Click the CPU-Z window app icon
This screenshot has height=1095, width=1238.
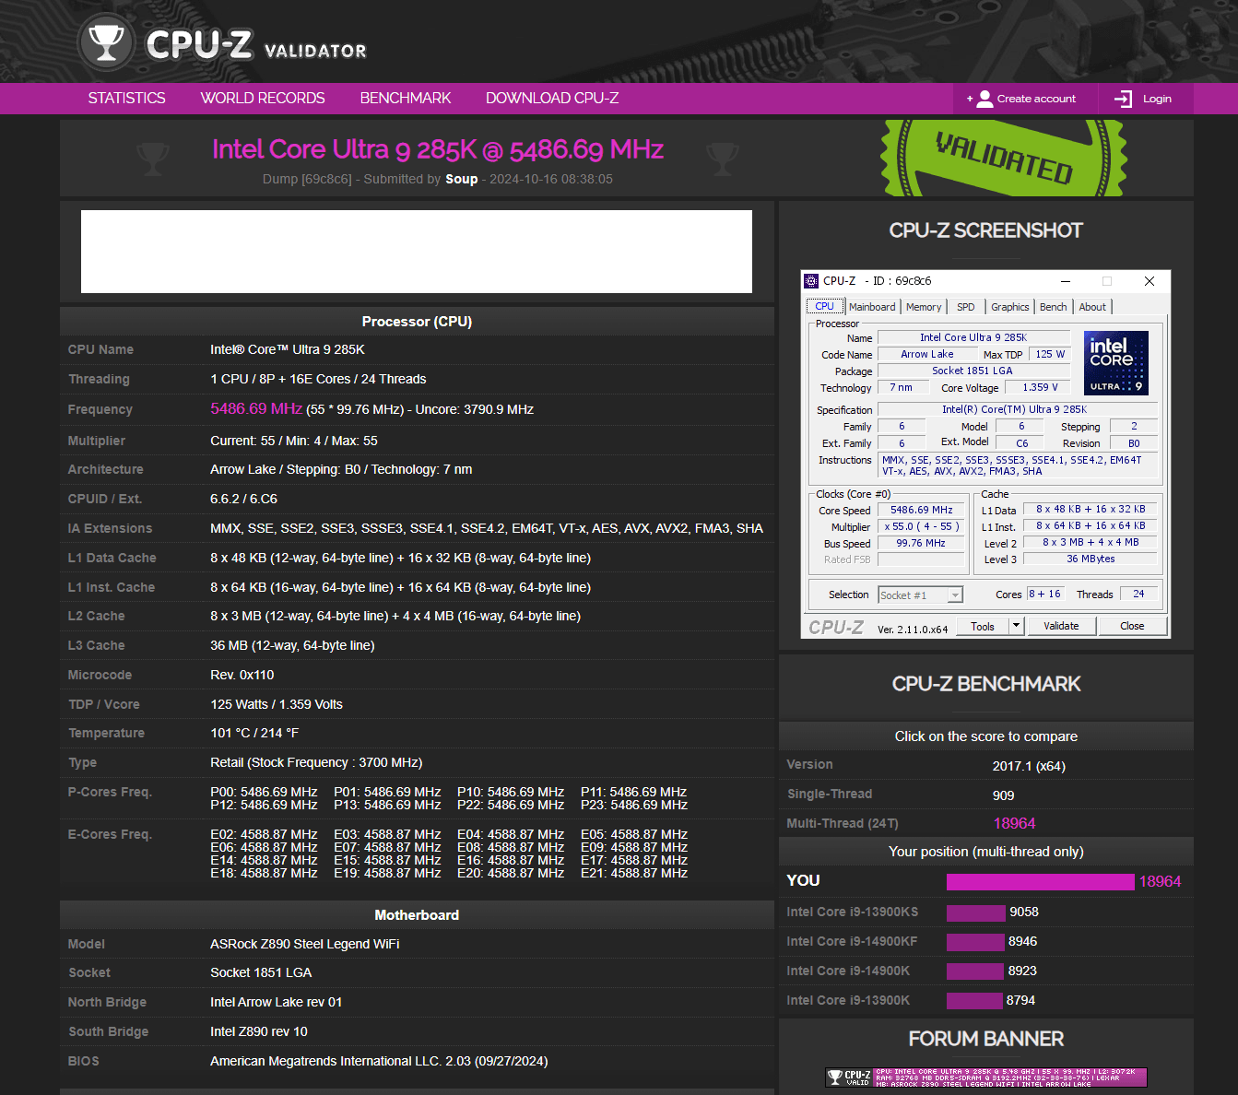pyautogui.click(x=811, y=281)
